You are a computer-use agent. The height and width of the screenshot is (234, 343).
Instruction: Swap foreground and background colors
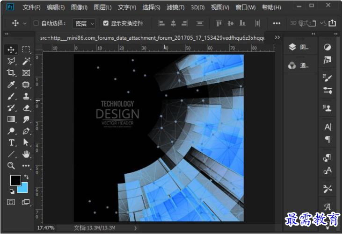coord(26,177)
